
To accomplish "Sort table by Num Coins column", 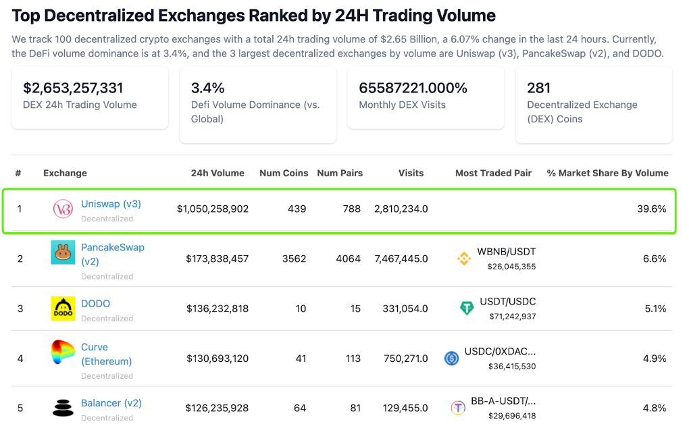I will tap(284, 173).
